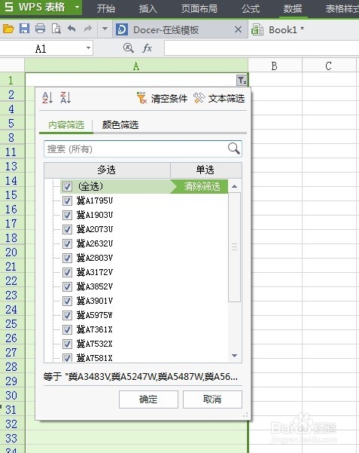Click the 取消 button
The width and height of the screenshot is (359, 453).
tap(212, 399)
